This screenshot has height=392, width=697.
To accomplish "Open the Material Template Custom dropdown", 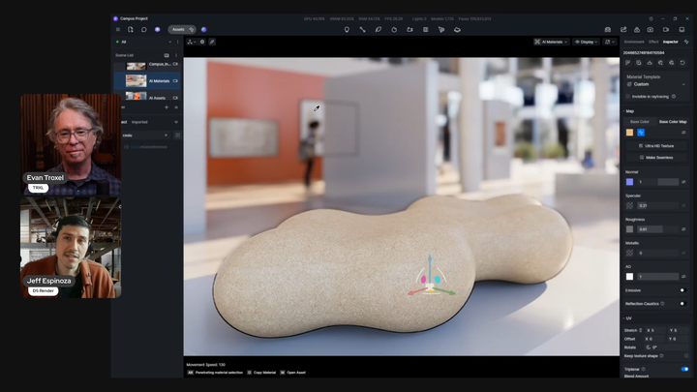I will pyautogui.click(x=656, y=84).
